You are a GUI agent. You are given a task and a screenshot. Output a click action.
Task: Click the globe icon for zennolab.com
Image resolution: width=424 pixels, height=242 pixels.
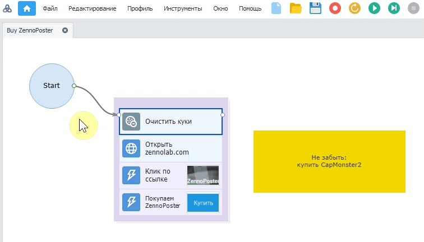[x=131, y=148]
